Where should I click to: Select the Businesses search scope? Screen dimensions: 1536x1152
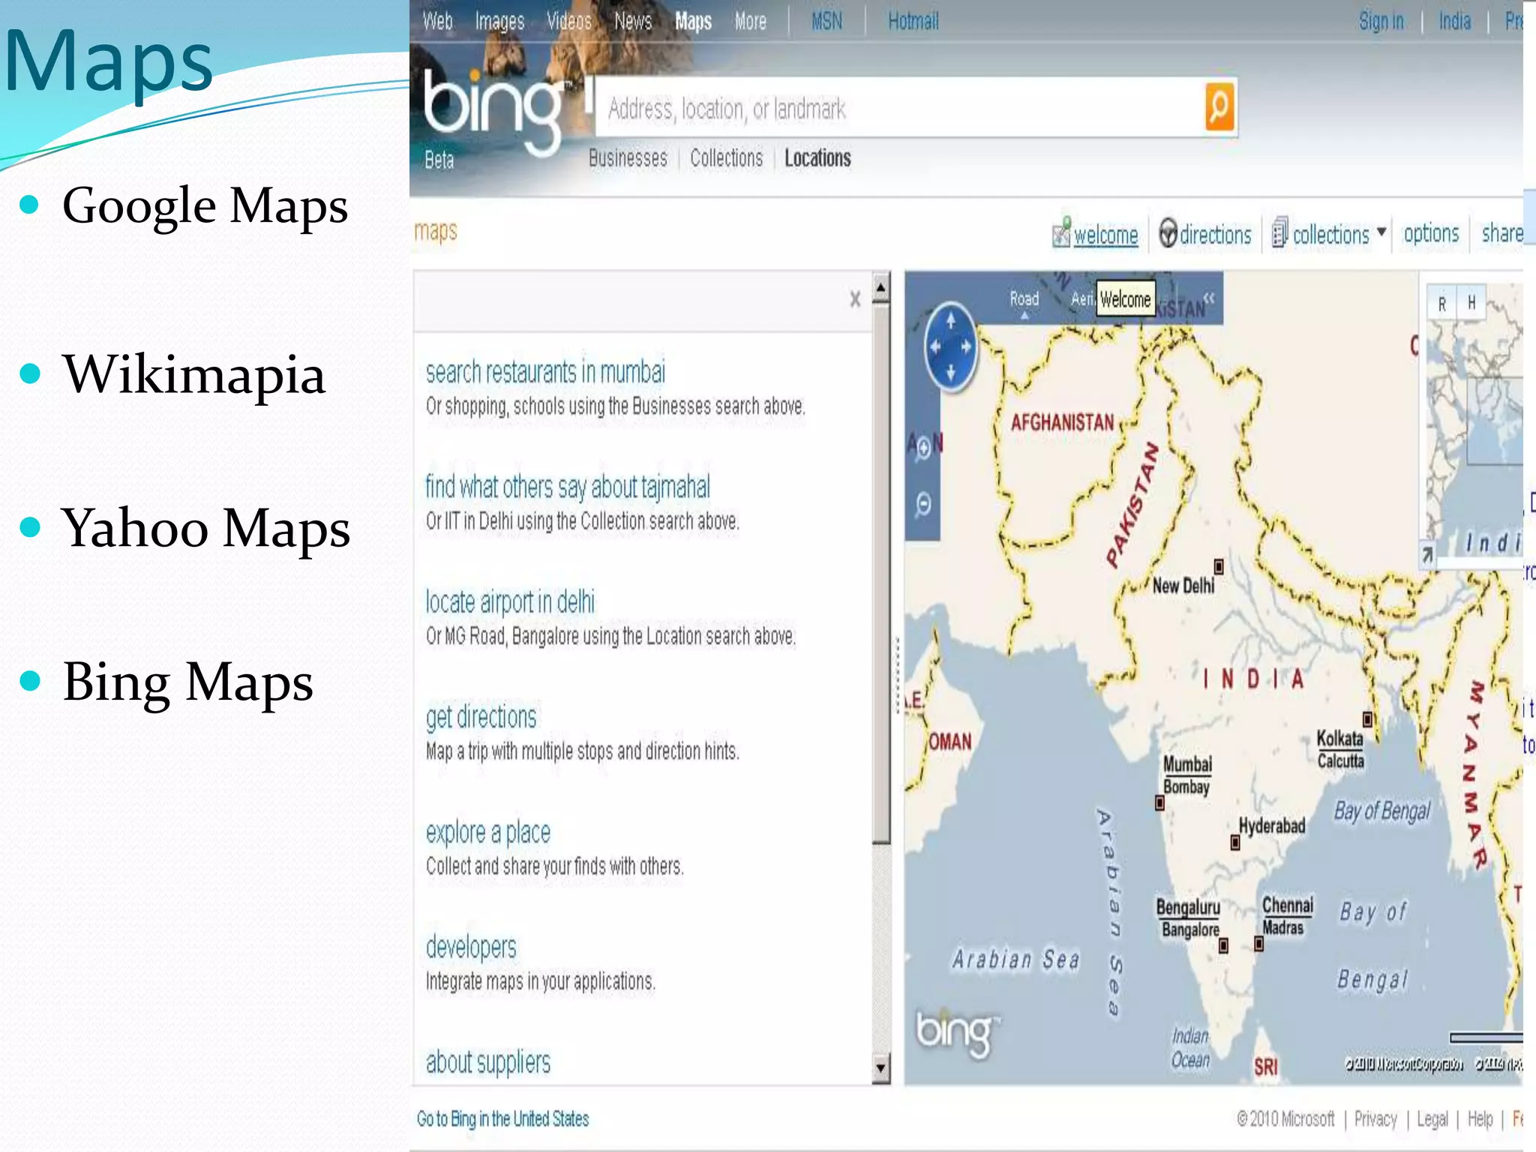point(628,158)
